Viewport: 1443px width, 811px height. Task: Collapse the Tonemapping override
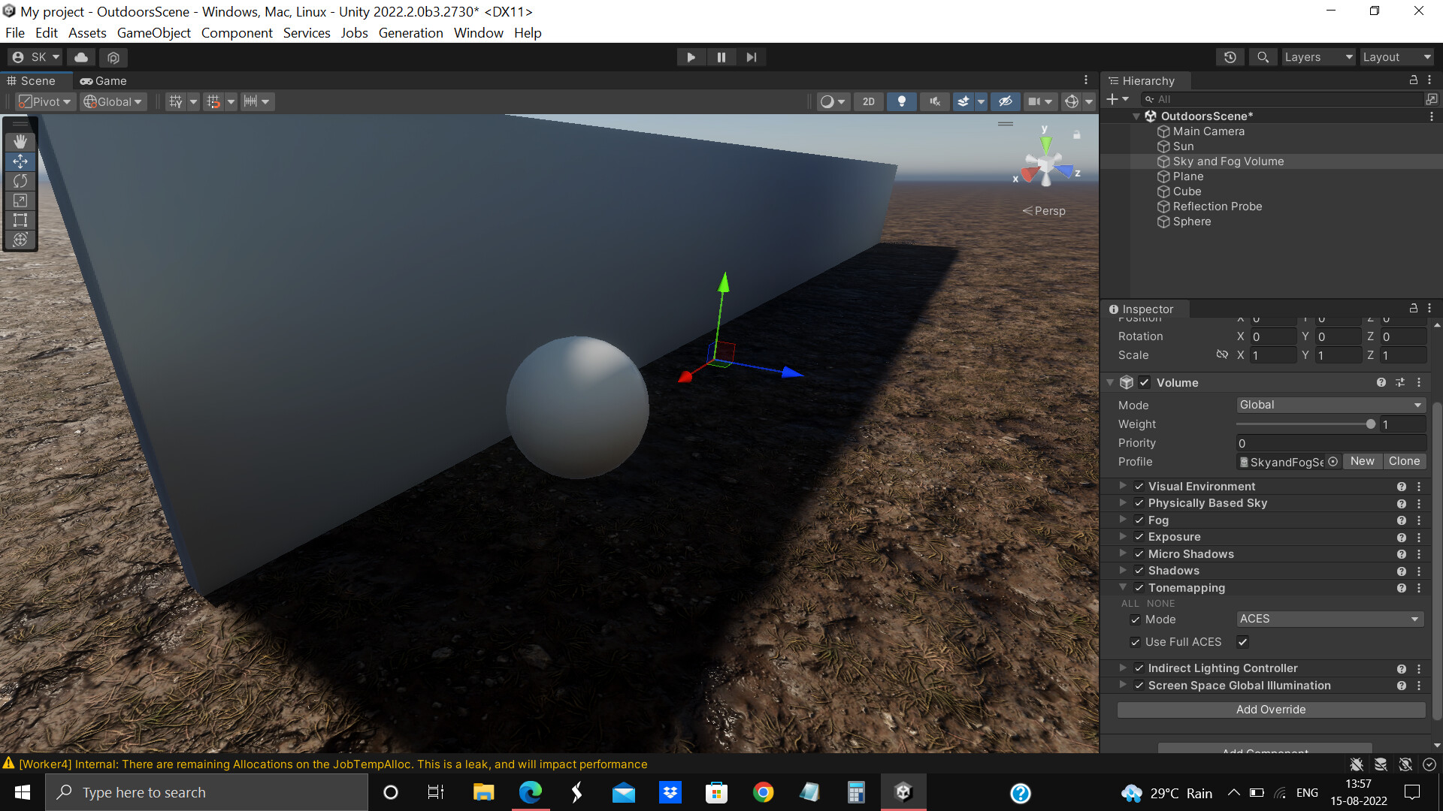point(1123,588)
